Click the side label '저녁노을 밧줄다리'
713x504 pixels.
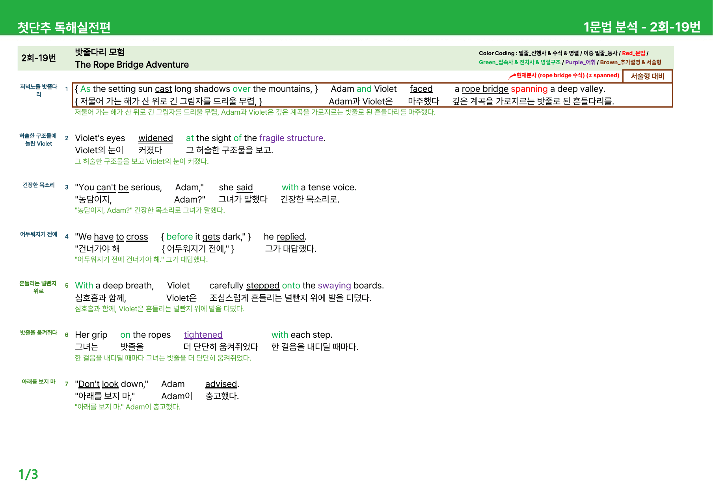[39, 90]
